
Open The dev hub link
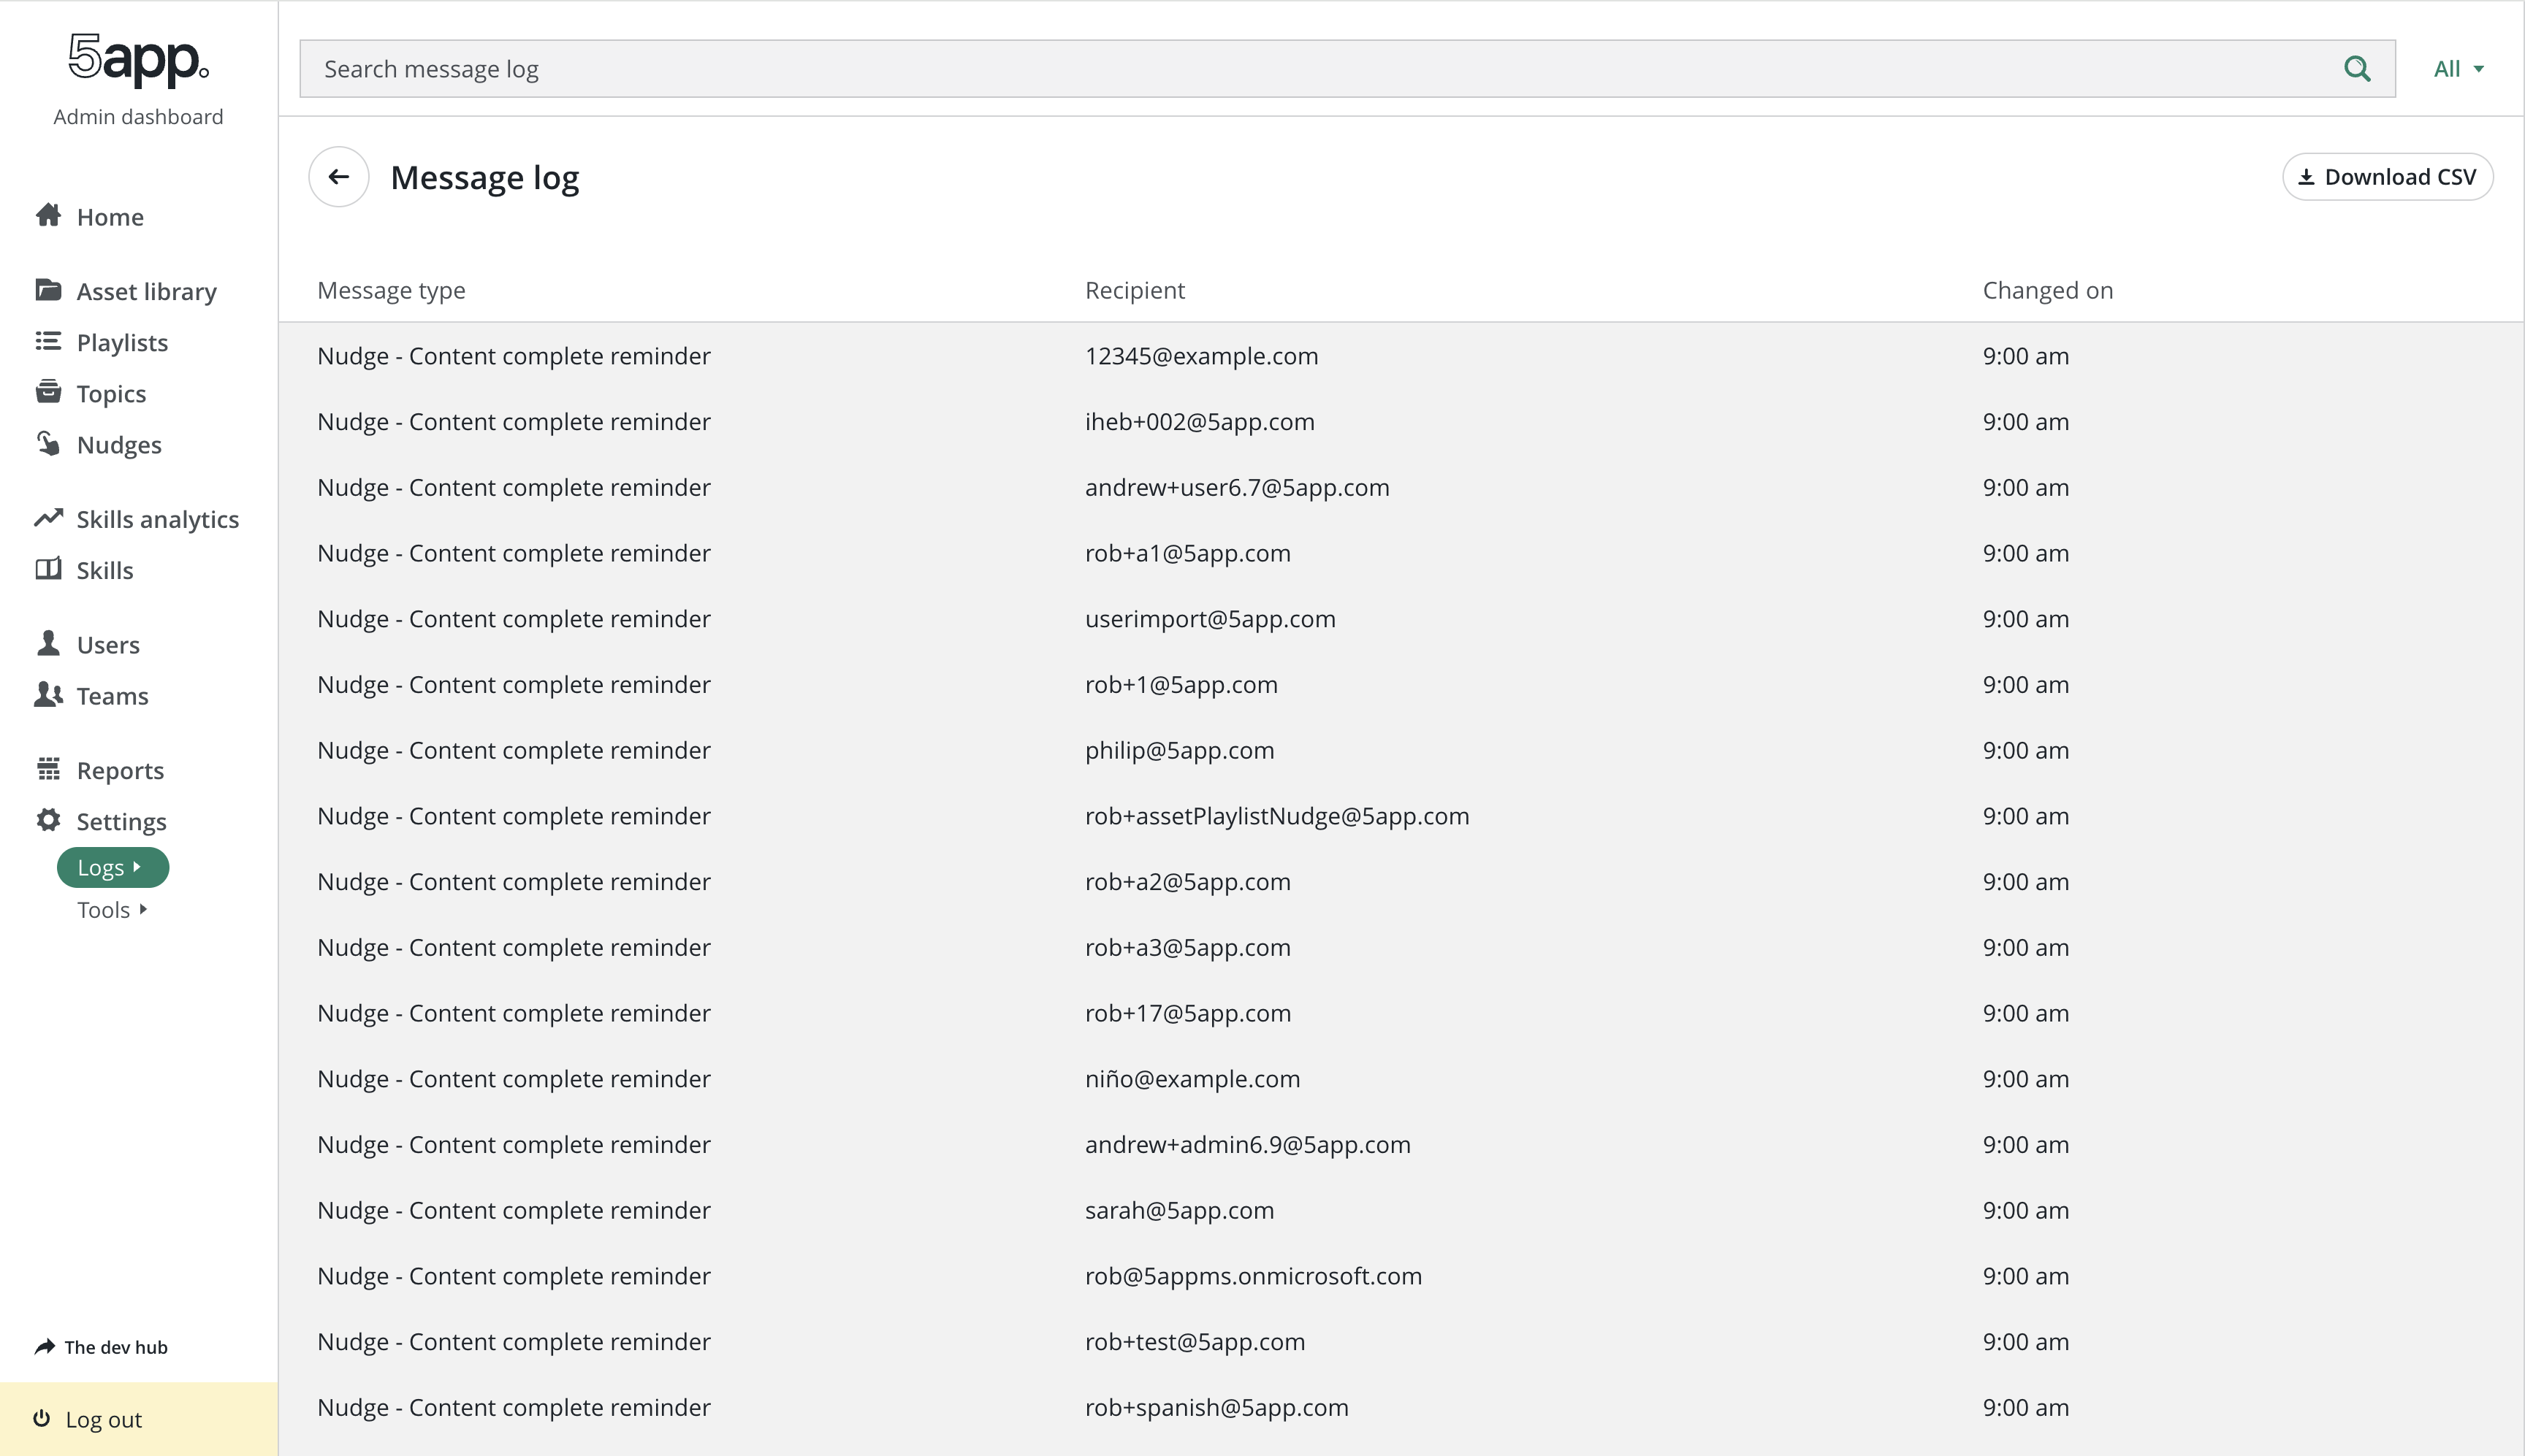point(101,1347)
